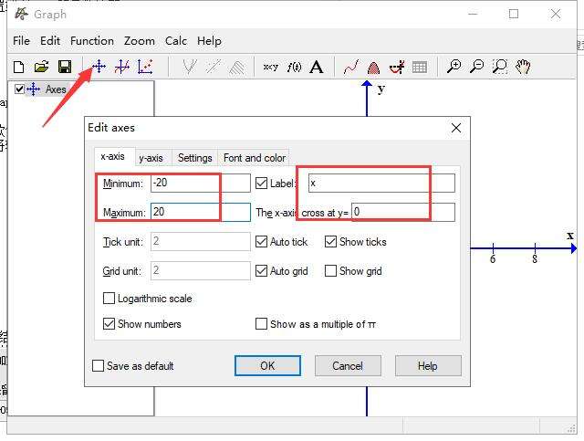
Task: Switch to the y-axis tab
Action: coord(151,158)
